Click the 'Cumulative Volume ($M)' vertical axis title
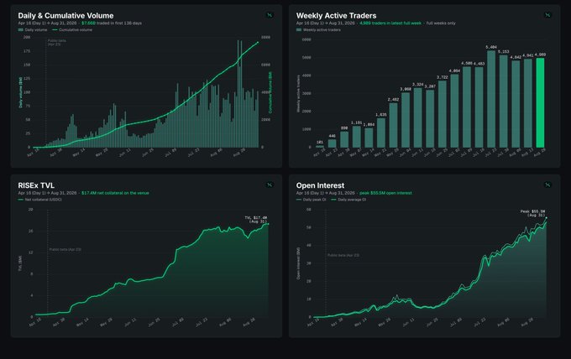The height and width of the screenshot is (359, 571). point(270,92)
